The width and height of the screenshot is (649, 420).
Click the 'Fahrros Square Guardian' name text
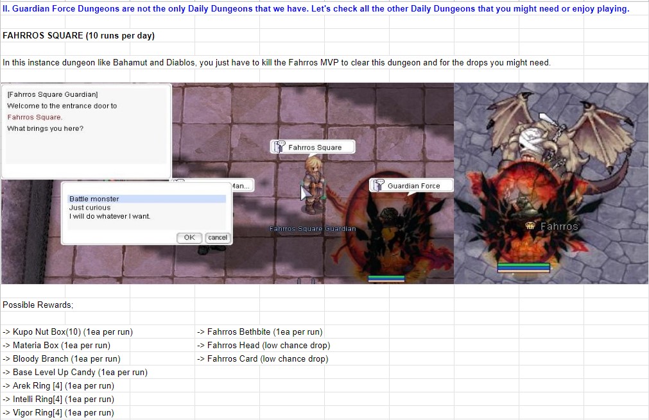click(x=313, y=229)
